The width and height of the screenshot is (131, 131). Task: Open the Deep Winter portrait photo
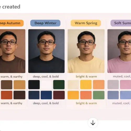[46, 51]
